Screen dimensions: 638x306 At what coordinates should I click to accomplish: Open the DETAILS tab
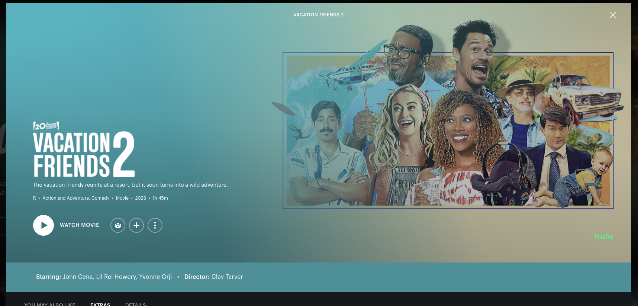[x=136, y=304]
